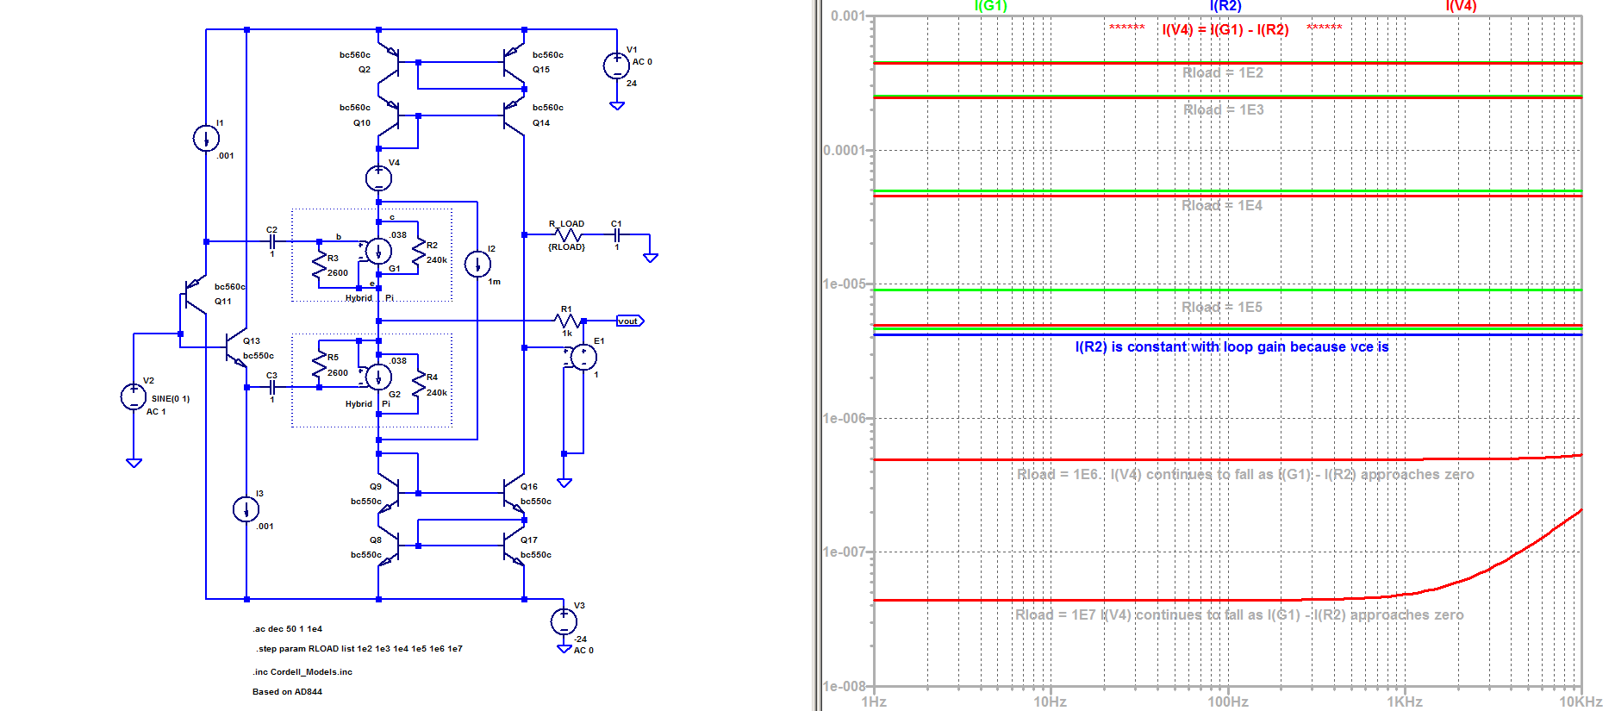Screen dimensions: 1615x711
Task: Select current source I2 symbol
Action: [477, 264]
